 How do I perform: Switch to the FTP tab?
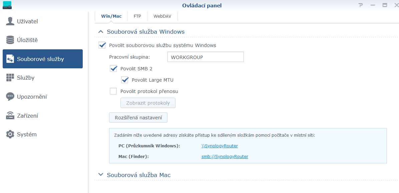point(137,16)
